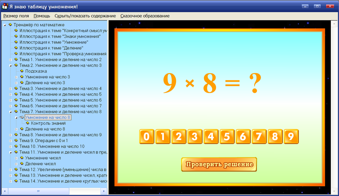
Task: Expand Тема 1. Умножение и деление на число 2
Action: [11, 60]
